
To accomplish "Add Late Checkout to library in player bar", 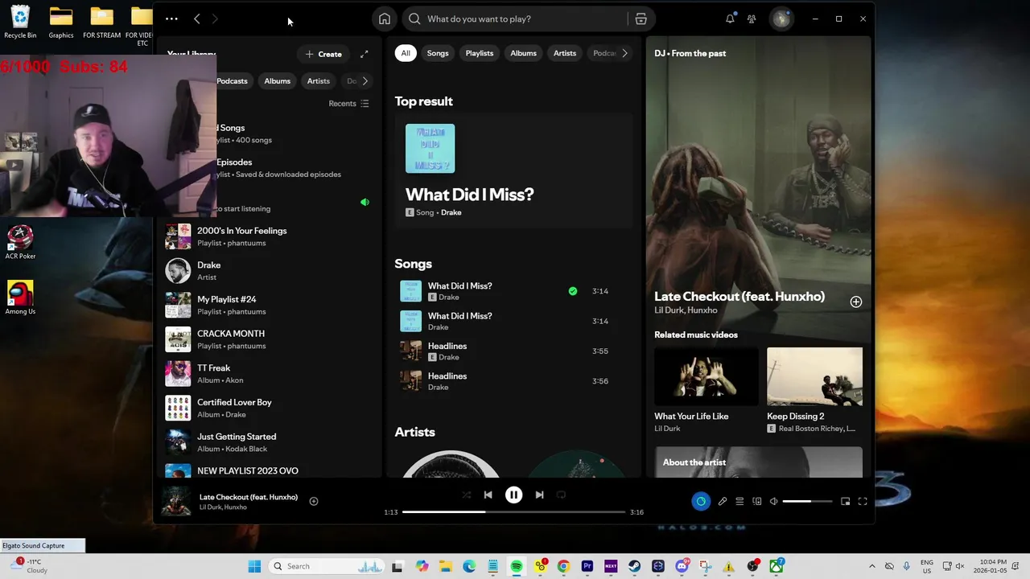I will [x=314, y=501].
